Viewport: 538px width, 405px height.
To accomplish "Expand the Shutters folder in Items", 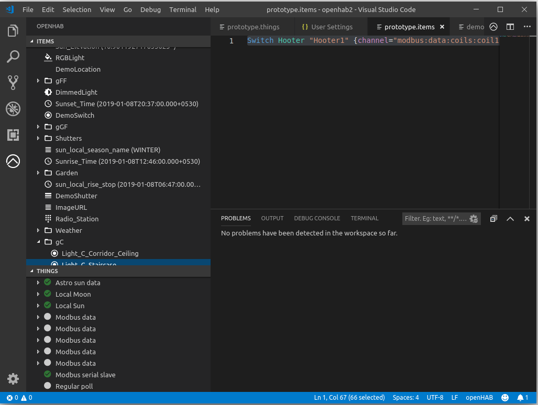I will tap(37, 138).
